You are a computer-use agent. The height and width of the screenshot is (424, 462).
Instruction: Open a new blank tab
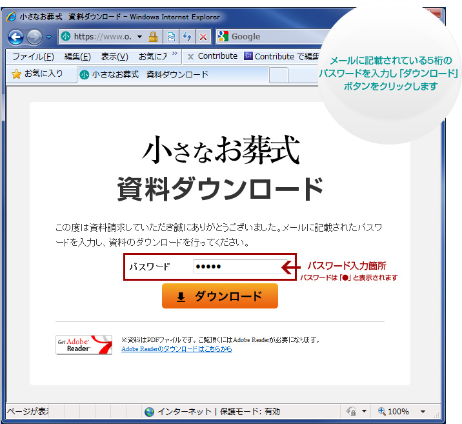[279, 76]
